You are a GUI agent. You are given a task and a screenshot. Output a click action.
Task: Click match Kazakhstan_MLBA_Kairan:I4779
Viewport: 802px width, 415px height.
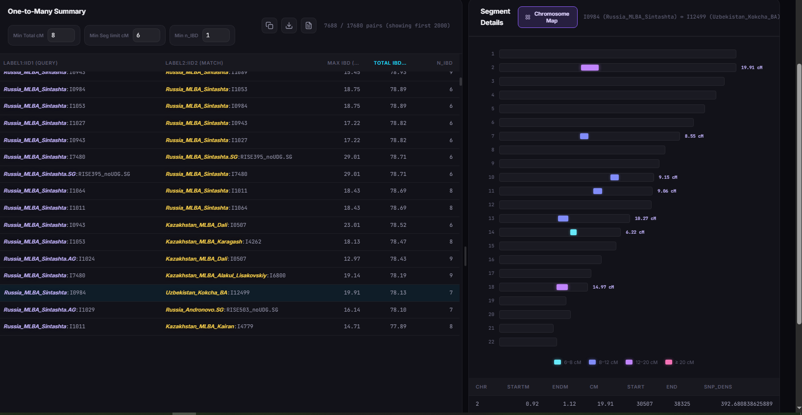[210, 327]
